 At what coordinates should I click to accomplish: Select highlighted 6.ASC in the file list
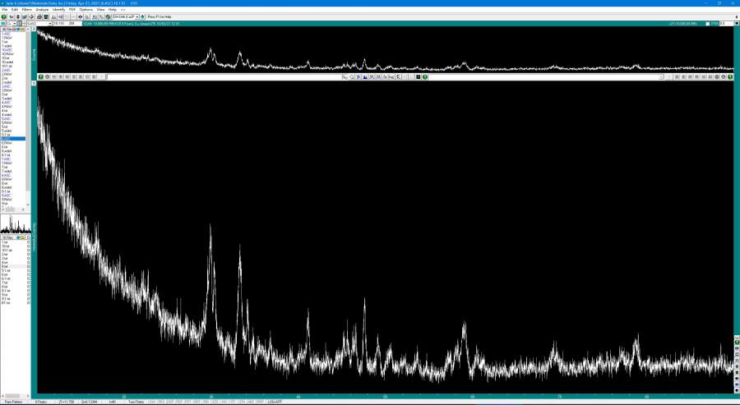(13, 139)
